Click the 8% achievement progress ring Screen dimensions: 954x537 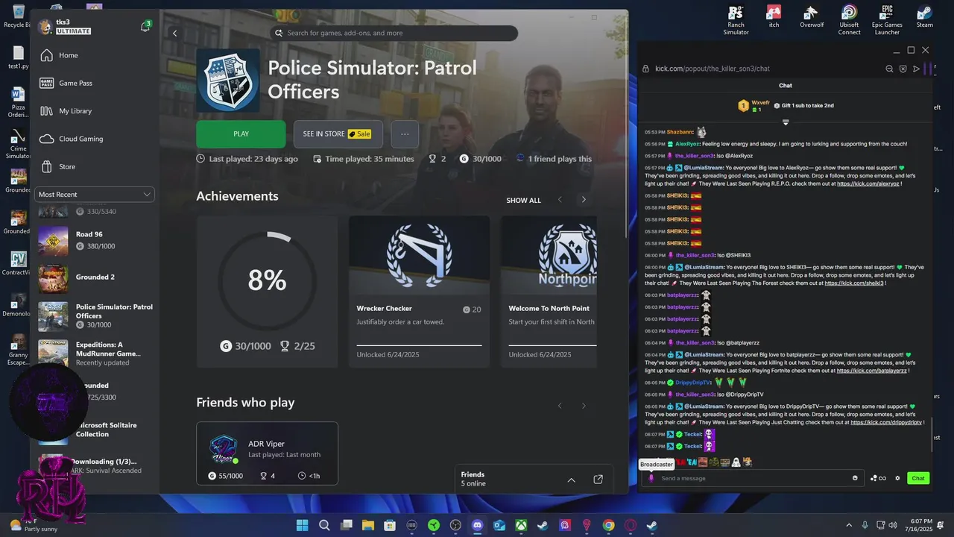(x=267, y=280)
